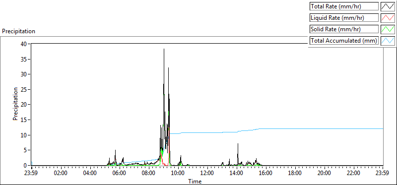Click the Precipitation chart title label

click(x=19, y=31)
